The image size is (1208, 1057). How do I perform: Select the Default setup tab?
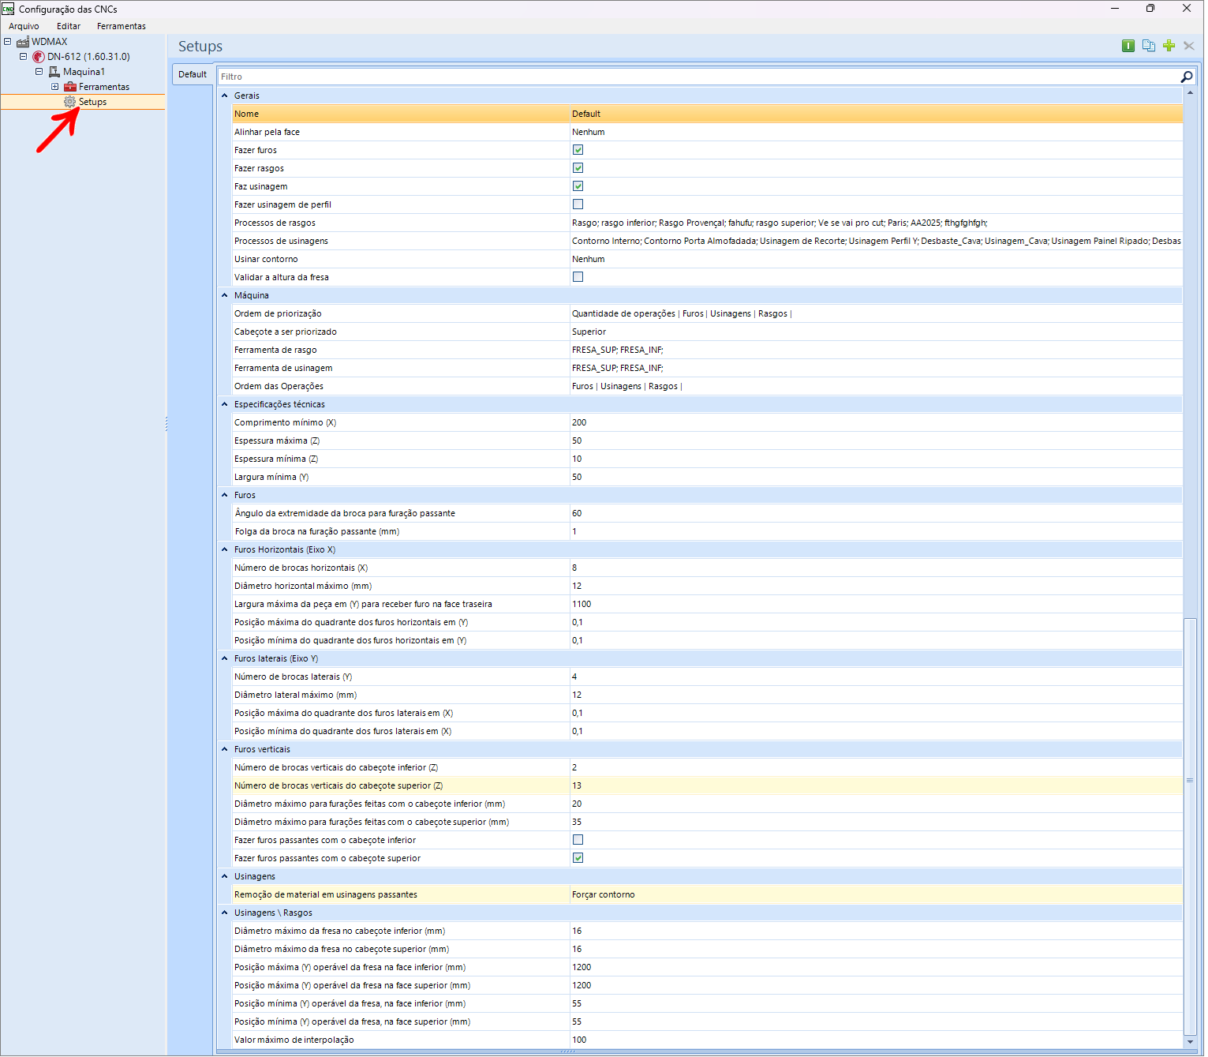pyautogui.click(x=193, y=74)
